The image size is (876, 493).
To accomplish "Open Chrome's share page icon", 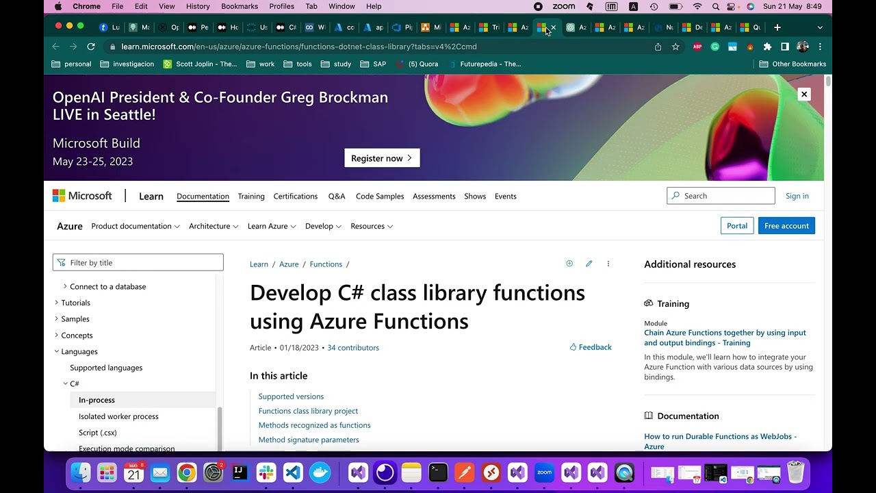I will (x=658, y=47).
